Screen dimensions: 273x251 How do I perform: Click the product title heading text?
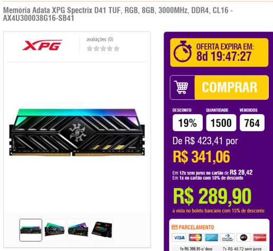(x=118, y=14)
